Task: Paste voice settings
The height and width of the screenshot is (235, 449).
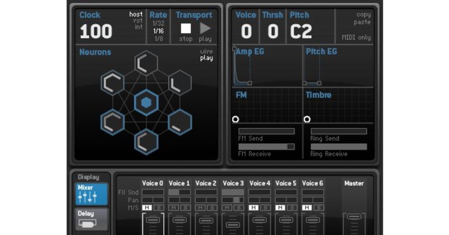Action: tap(363, 22)
